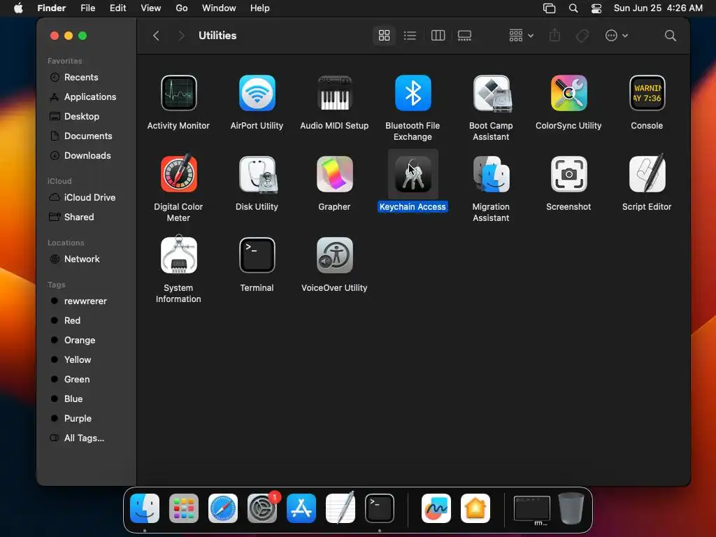Open the Edit menu

coord(117,8)
